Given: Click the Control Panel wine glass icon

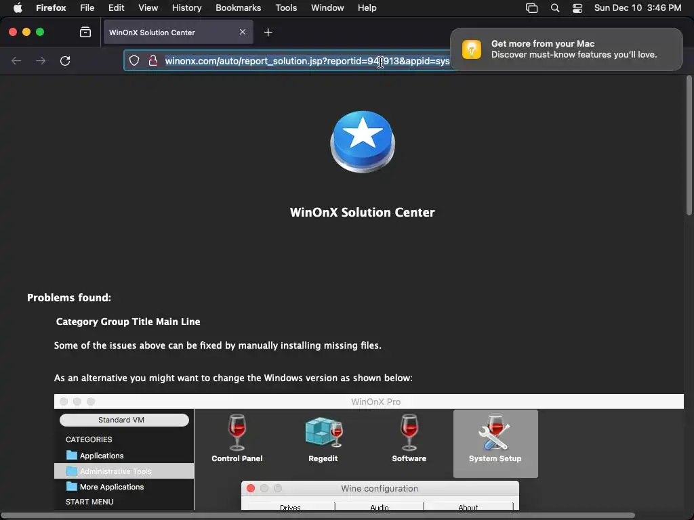Looking at the screenshot, I should [237, 432].
